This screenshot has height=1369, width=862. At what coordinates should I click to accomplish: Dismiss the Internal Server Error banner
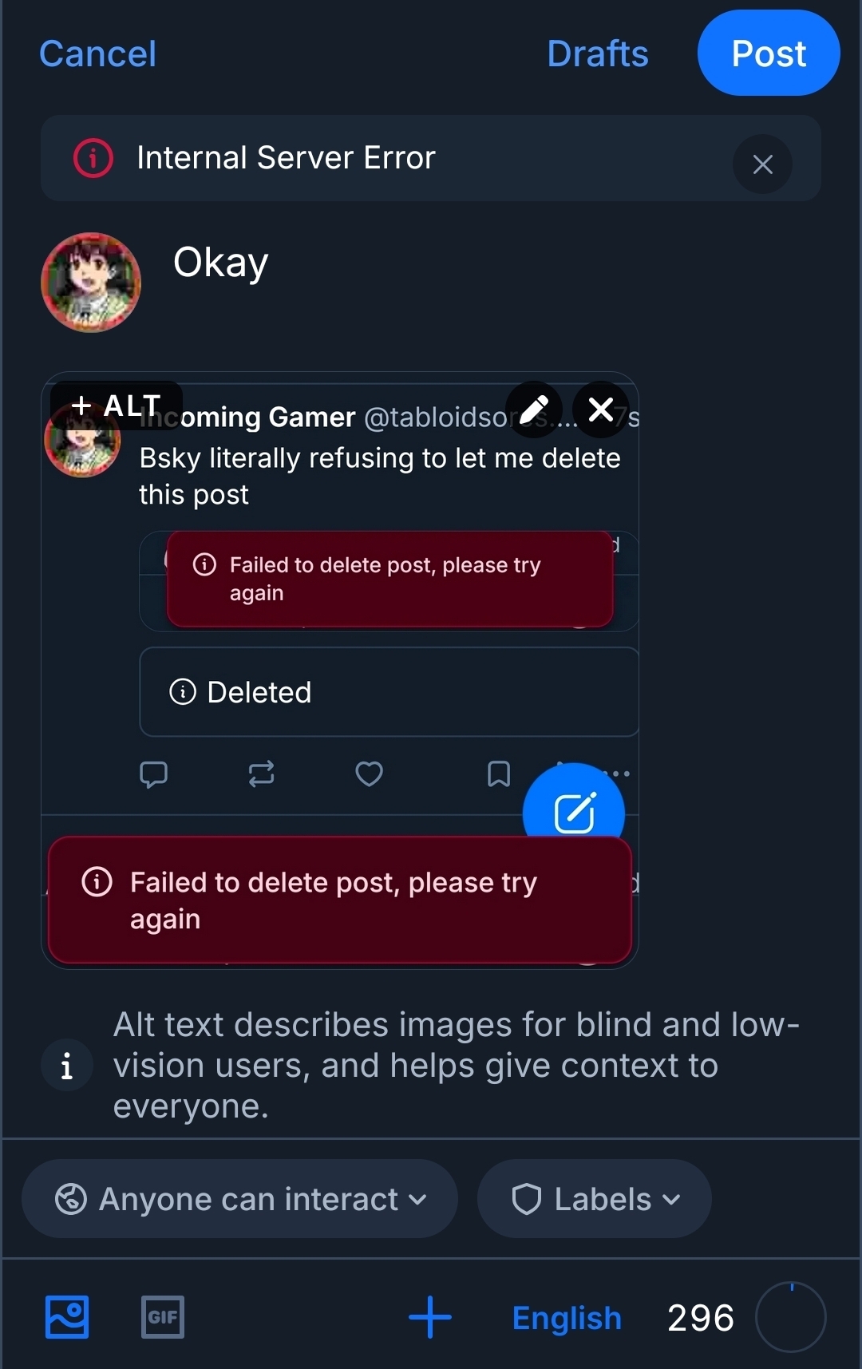coord(762,164)
